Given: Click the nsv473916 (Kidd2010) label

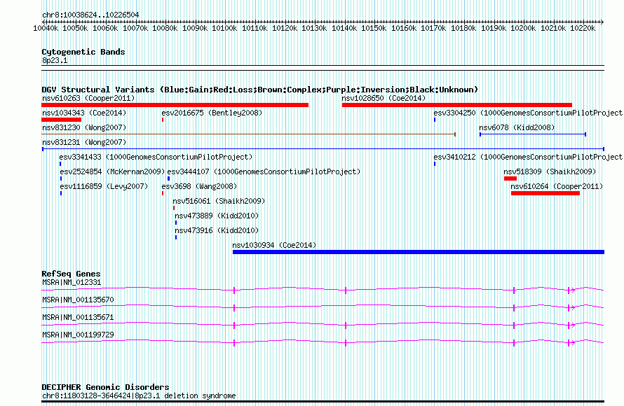Looking at the screenshot, I should pyautogui.click(x=217, y=230).
